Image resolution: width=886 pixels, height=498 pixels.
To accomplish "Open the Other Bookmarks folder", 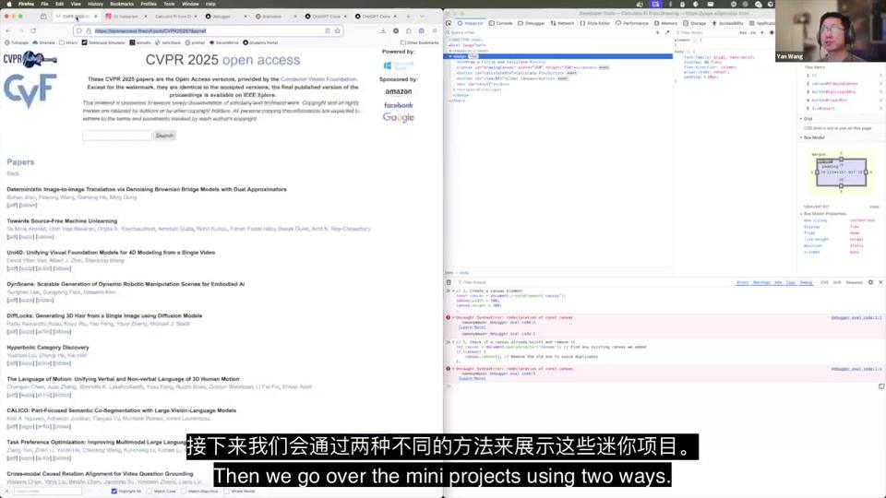I will pyautogui.click(x=420, y=43).
